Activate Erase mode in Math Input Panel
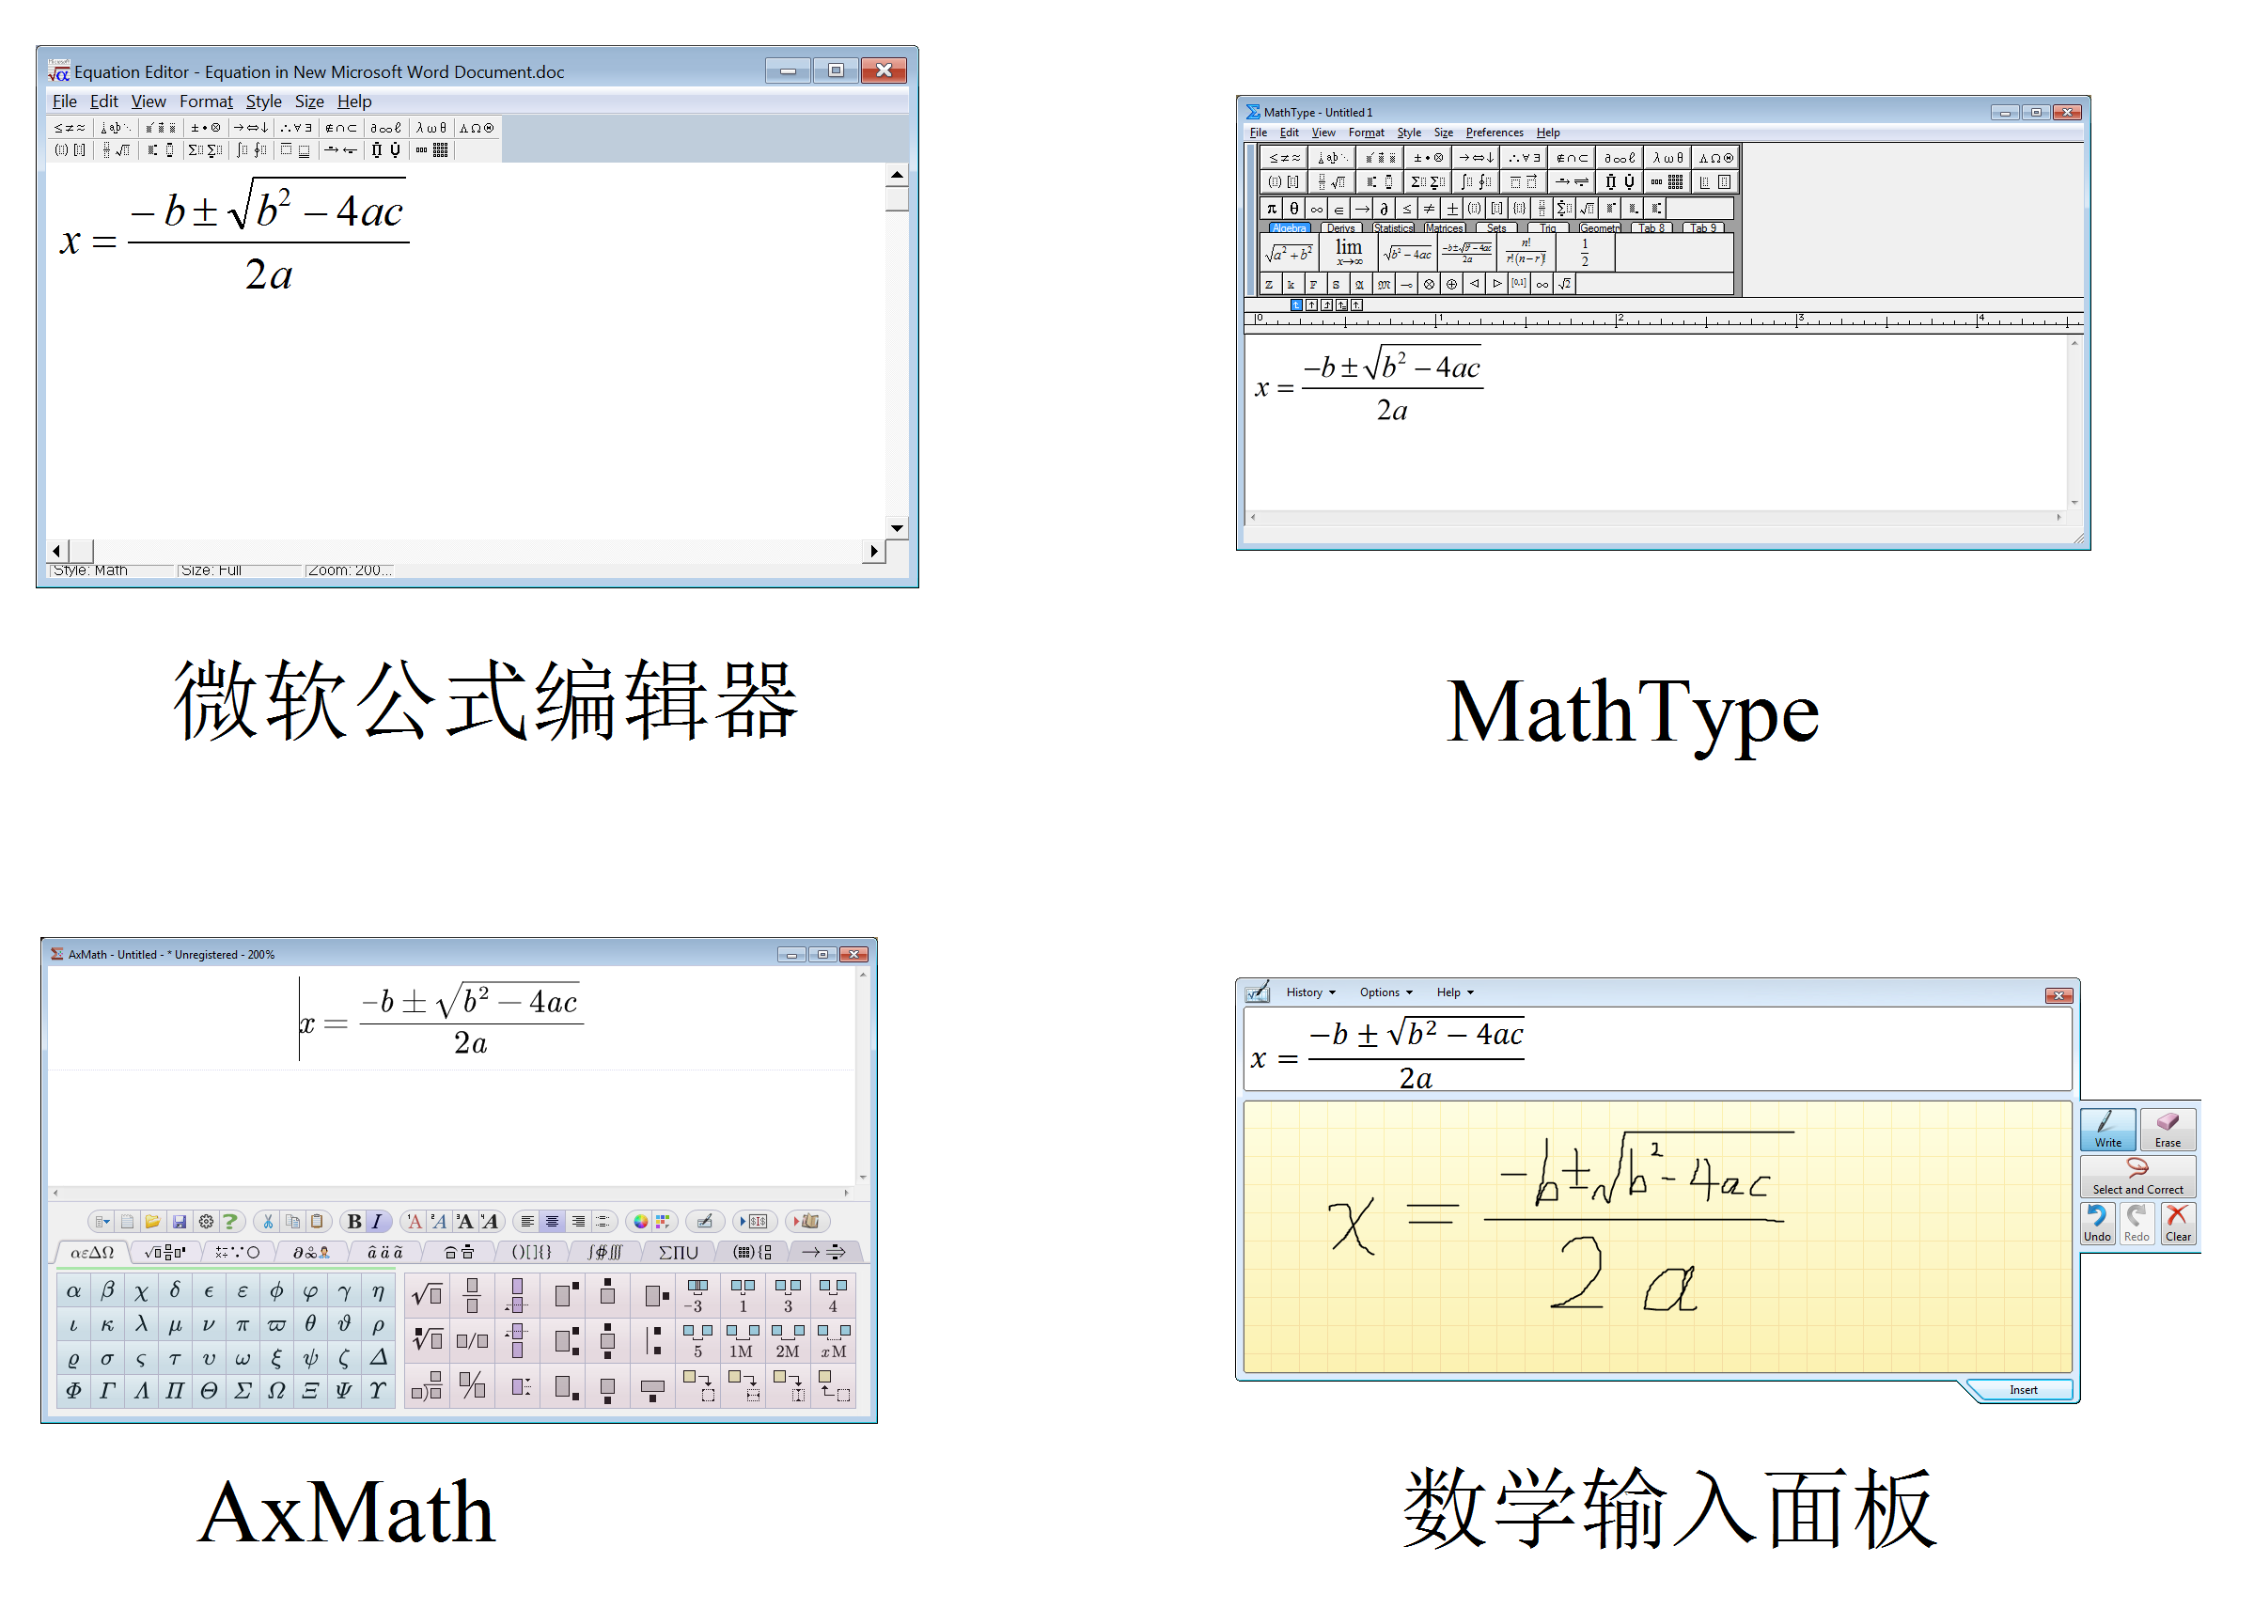The width and height of the screenshot is (2254, 1609). [2168, 1130]
